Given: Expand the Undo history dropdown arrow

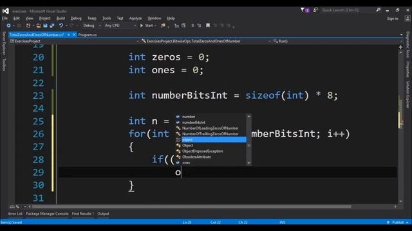Looking at the screenshot, I should click(x=66, y=26).
